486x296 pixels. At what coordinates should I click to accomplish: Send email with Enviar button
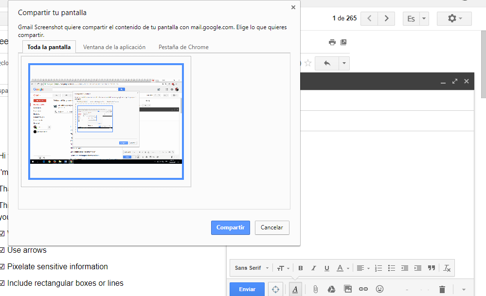(x=247, y=289)
